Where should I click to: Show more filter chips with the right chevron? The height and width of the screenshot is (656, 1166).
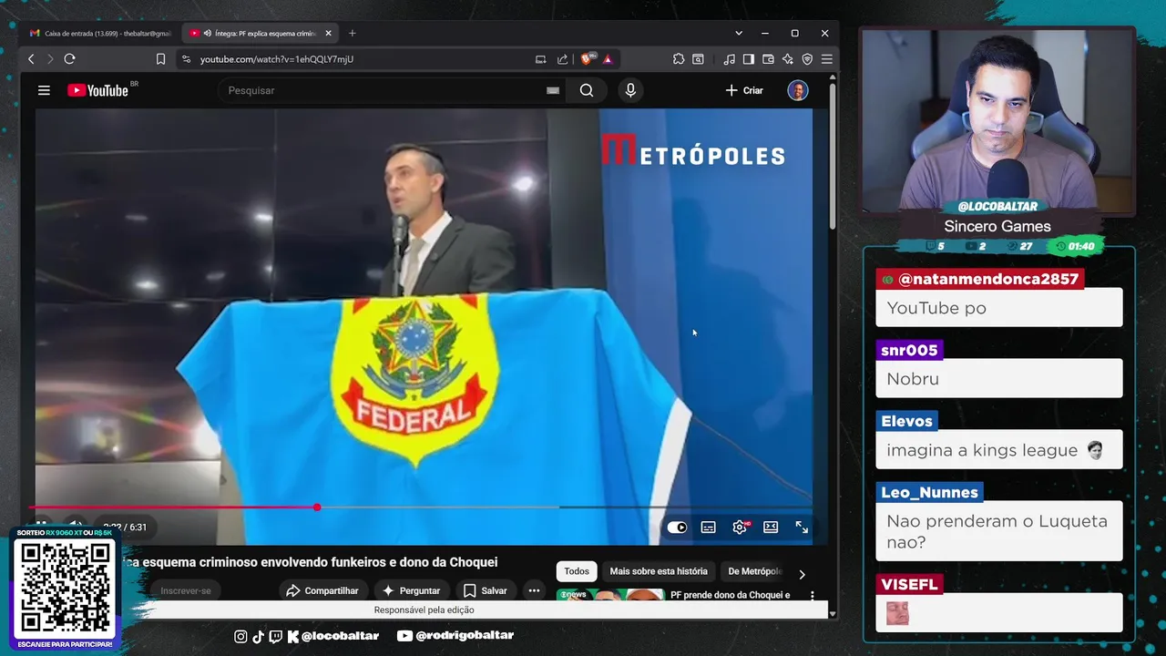tap(802, 574)
